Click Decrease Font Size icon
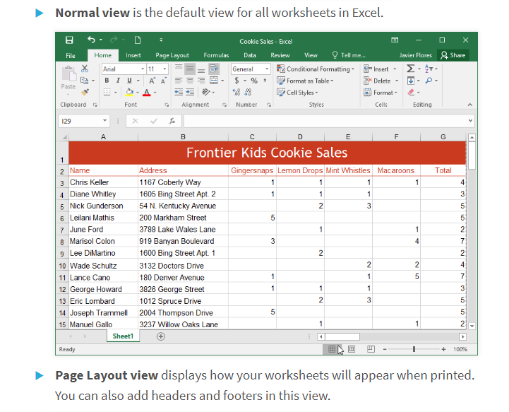 163,81
